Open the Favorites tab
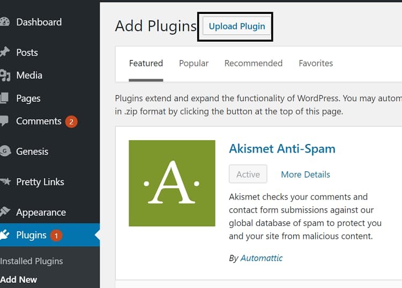The height and width of the screenshot is (288, 402). click(x=316, y=63)
